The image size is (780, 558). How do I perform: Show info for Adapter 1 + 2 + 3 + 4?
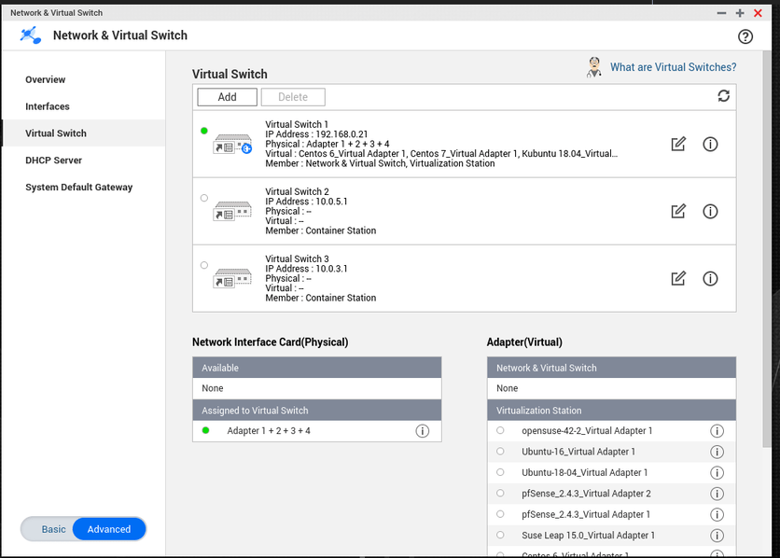[x=422, y=431]
